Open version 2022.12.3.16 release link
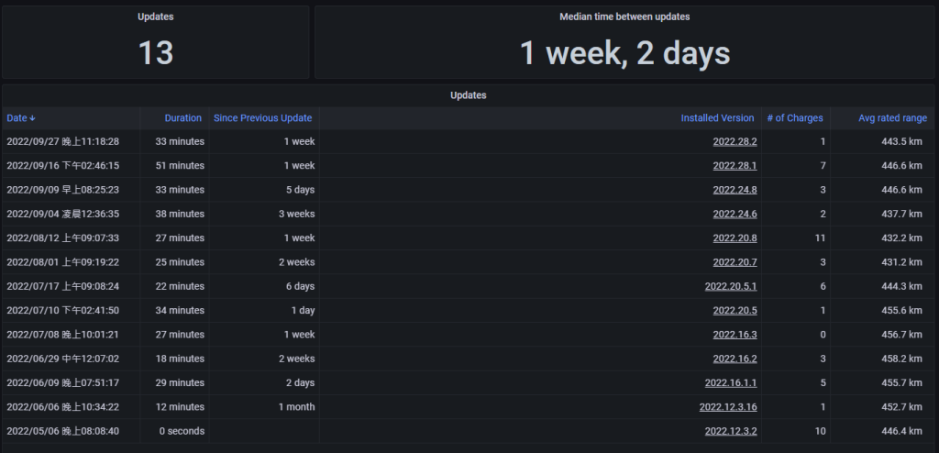 727,407
